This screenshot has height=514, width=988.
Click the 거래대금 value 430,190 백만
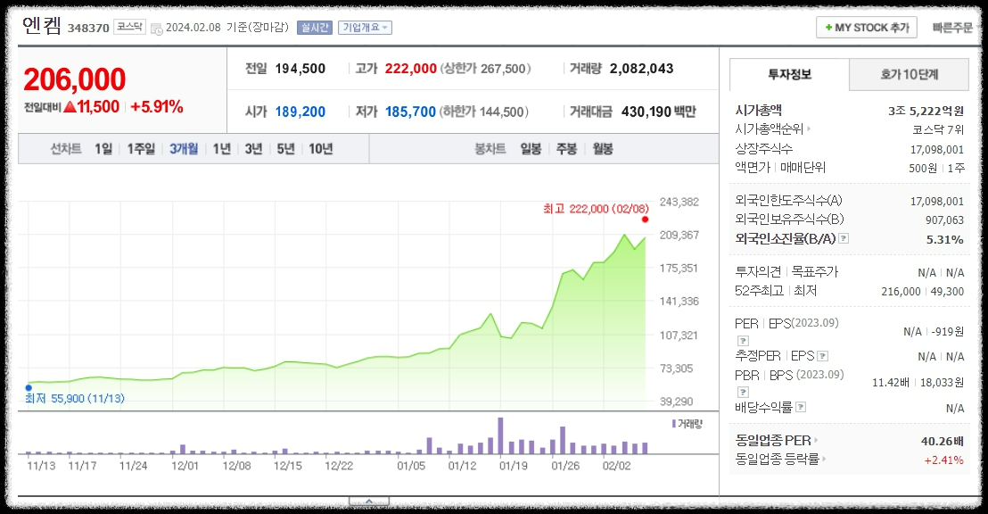point(658,112)
